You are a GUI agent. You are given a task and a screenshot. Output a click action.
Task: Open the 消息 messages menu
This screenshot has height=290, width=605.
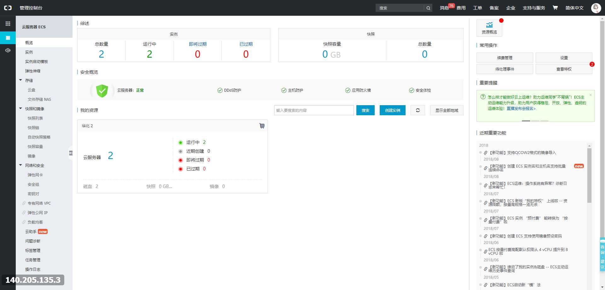(444, 8)
